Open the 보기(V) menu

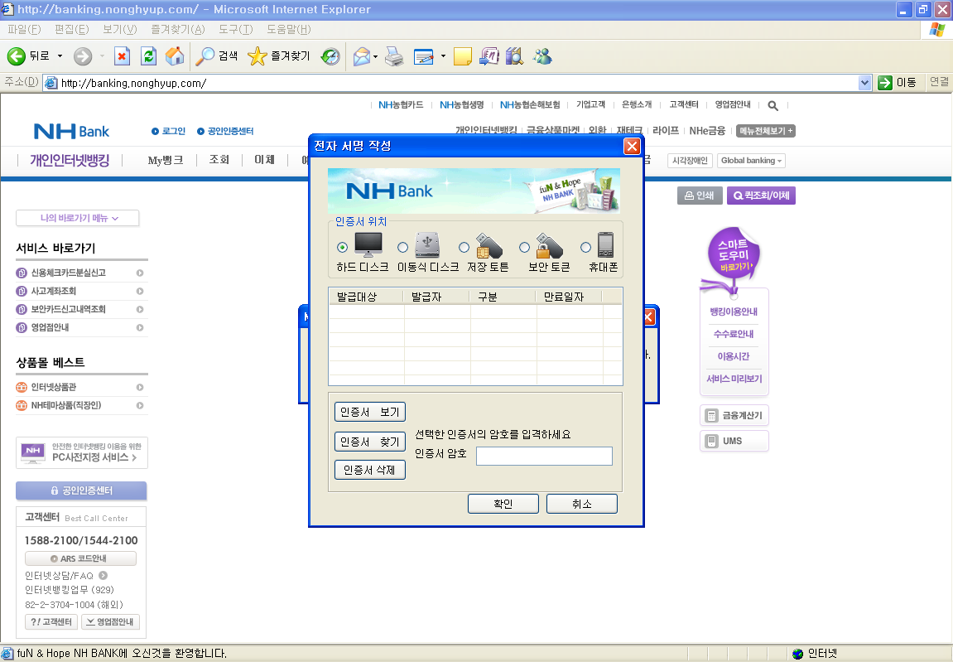coord(120,29)
